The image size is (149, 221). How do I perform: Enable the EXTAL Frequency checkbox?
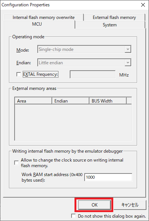[x=19, y=74]
